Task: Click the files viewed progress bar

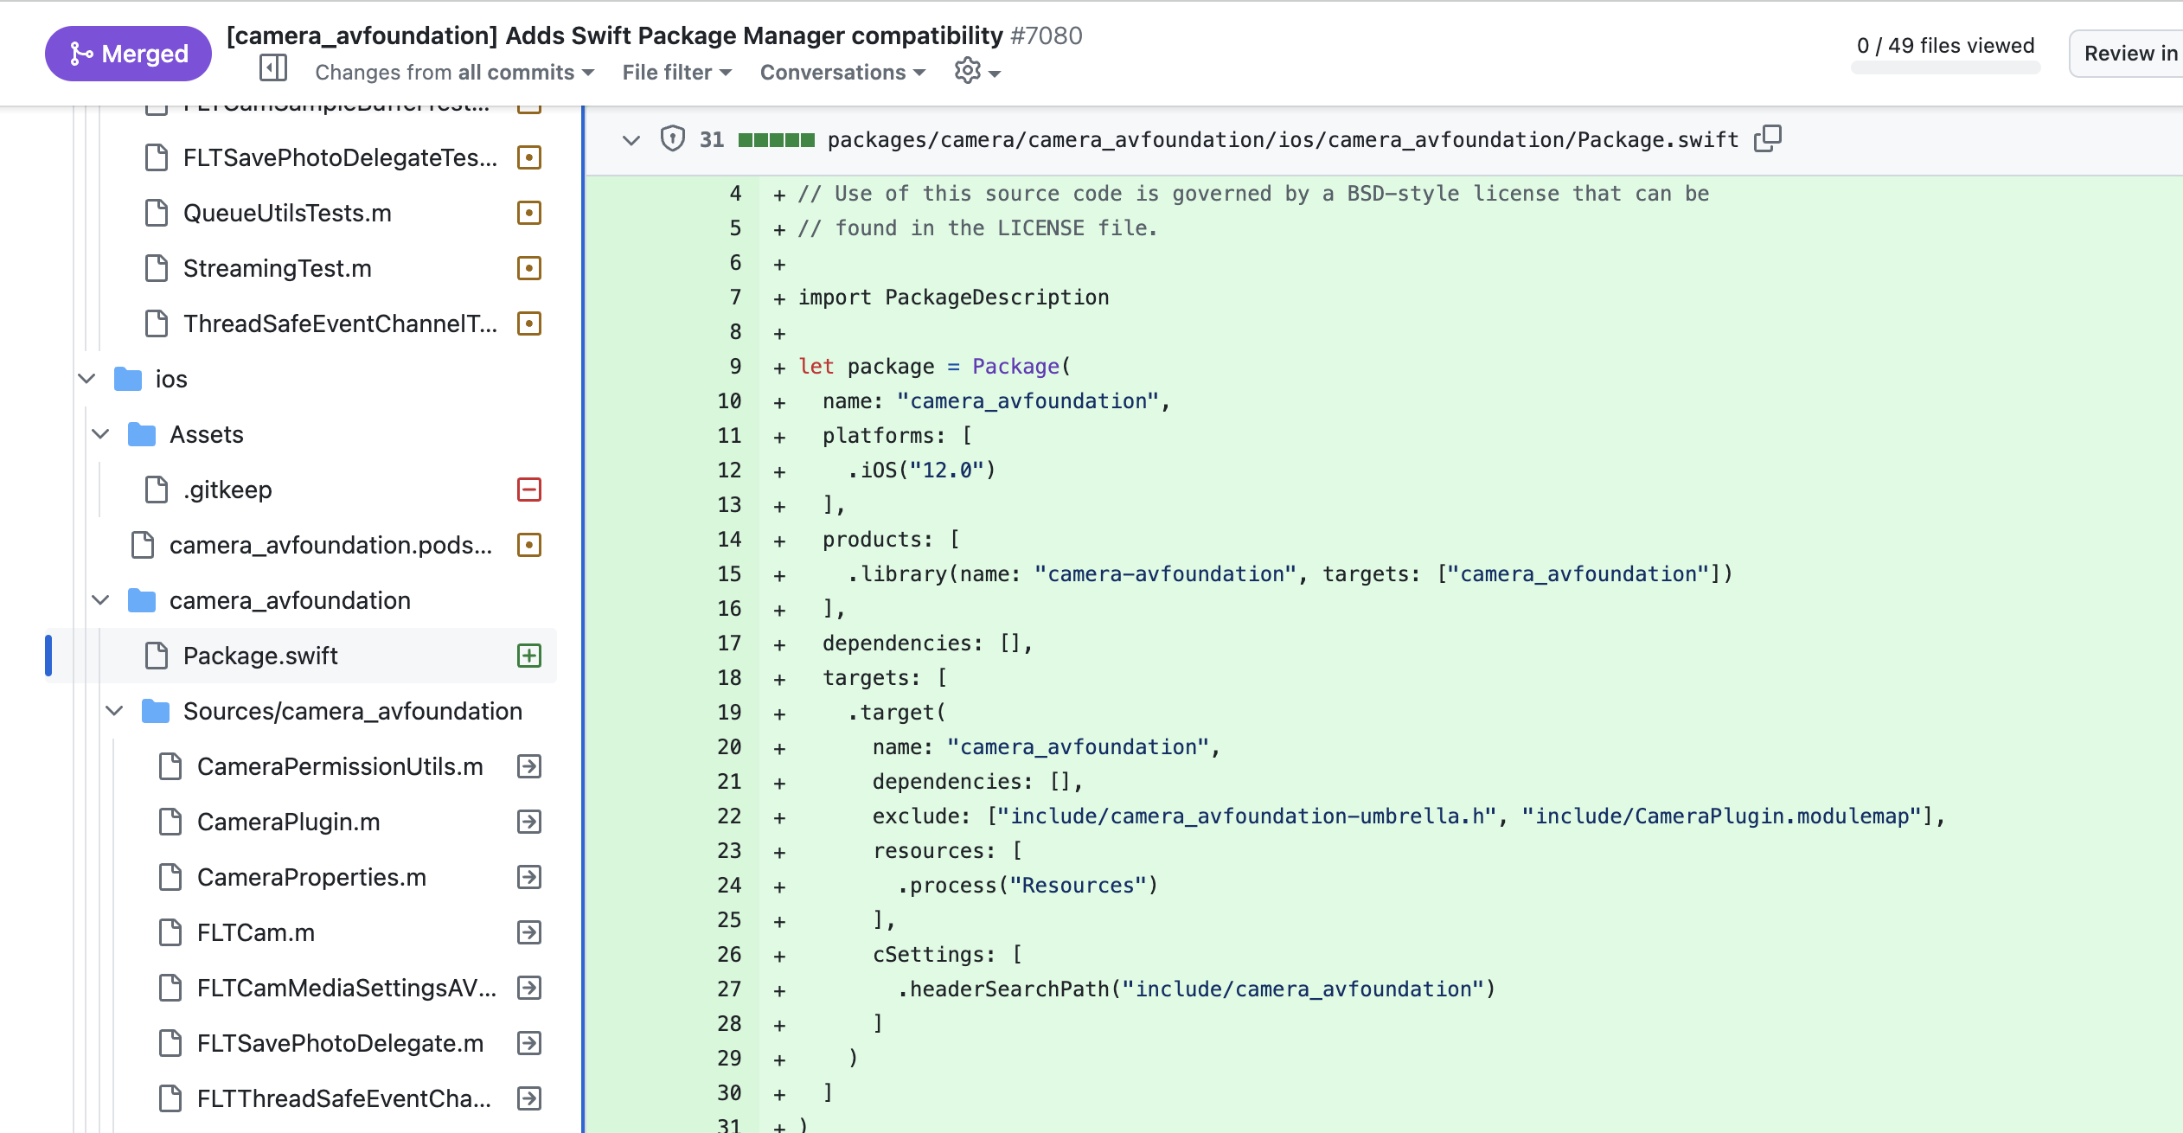Action: [x=1944, y=68]
